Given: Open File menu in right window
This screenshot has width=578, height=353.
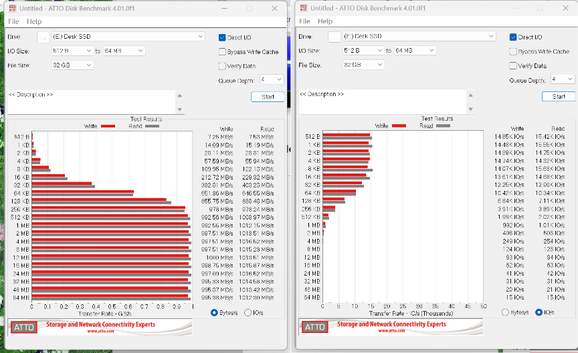Looking at the screenshot, I should (x=304, y=21).
